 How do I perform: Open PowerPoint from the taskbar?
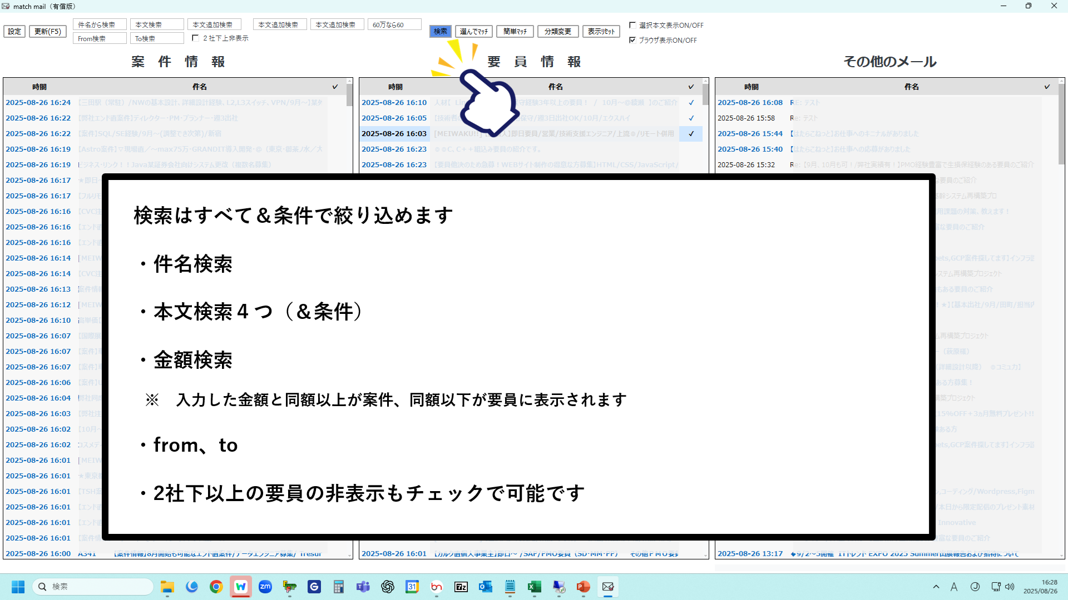coord(584,587)
